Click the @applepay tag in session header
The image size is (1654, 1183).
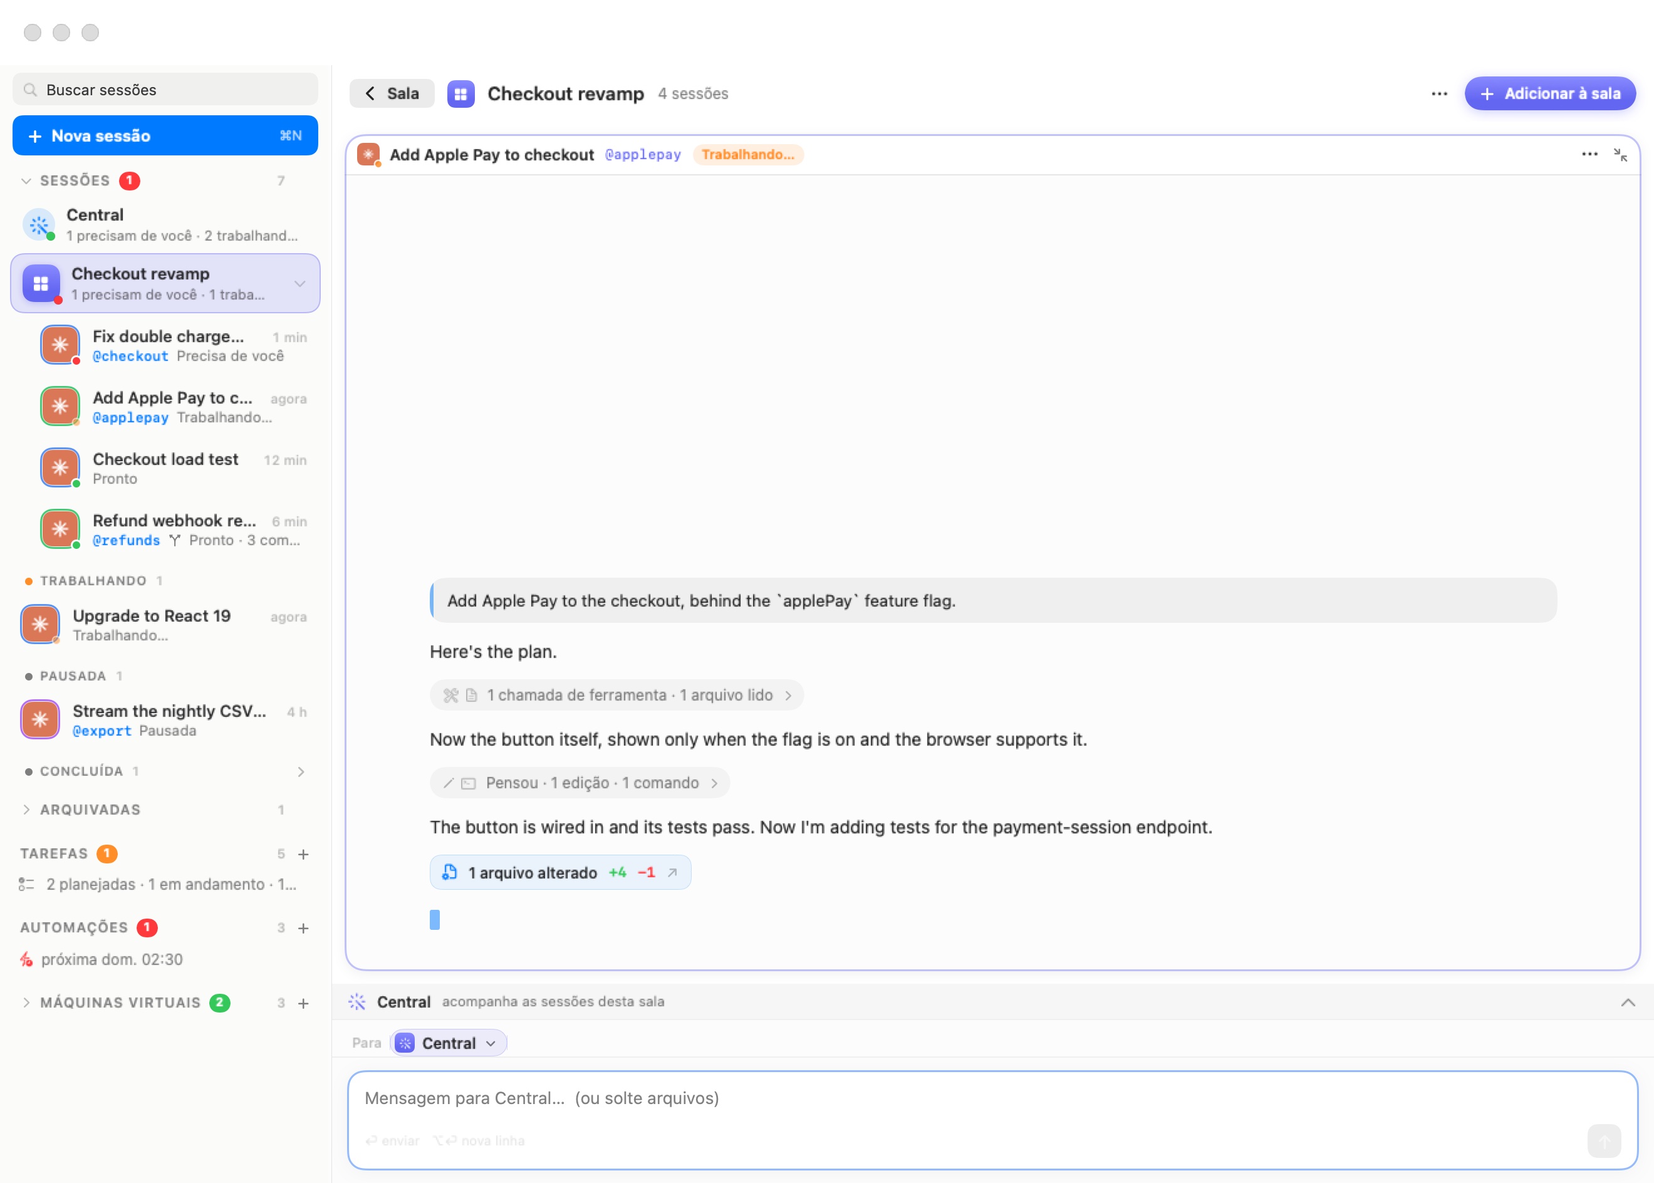[643, 154]
